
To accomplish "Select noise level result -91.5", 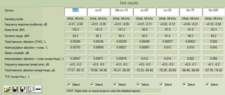I will coord(190,30).
